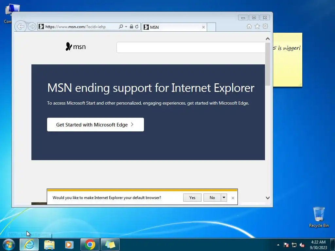Open favorites star icon
This screenshot has height=251, width=335.
[257, 26]
